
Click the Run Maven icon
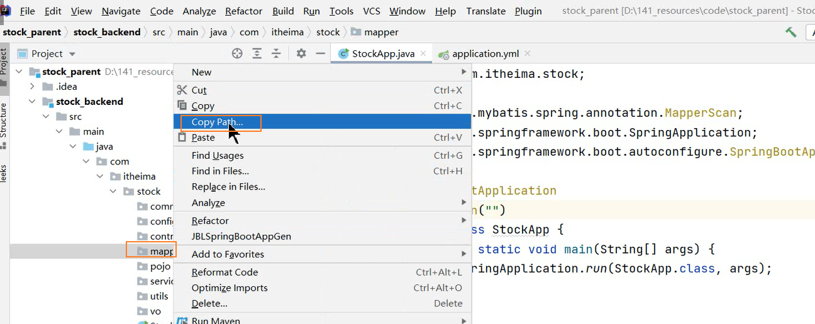click(x=182, y=320)
